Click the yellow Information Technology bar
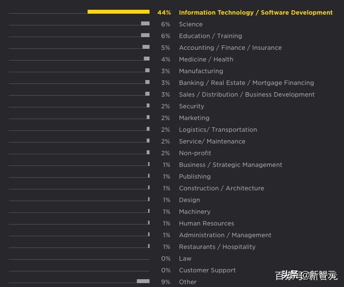This screenshot has height=287, width=344. click(x=118, y=12)
